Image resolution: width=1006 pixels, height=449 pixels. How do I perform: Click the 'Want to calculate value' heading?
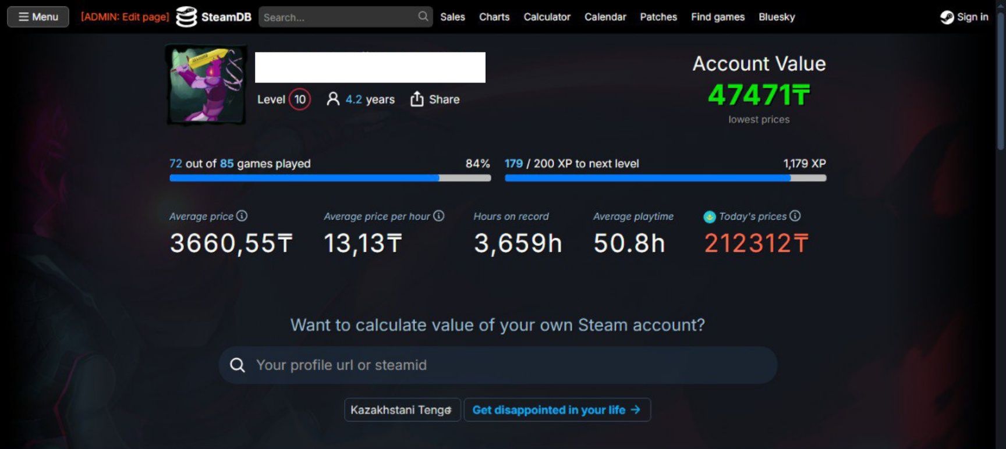click(x=498, y=325)
